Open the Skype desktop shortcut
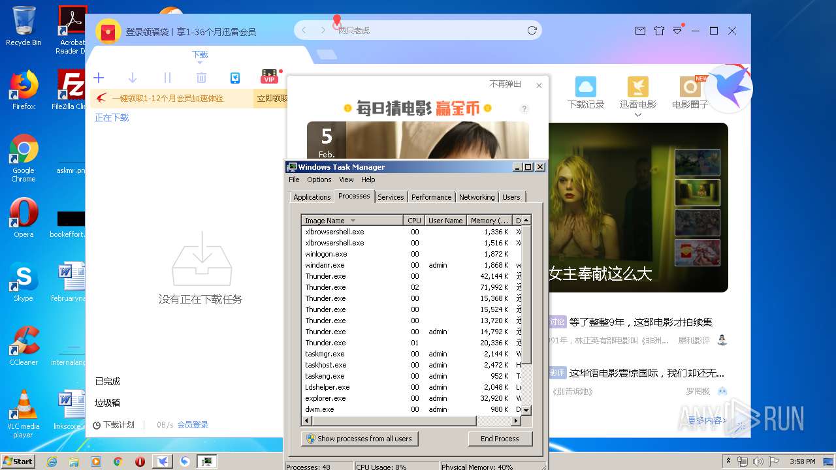The image size is (836, 470). point(24,283)
